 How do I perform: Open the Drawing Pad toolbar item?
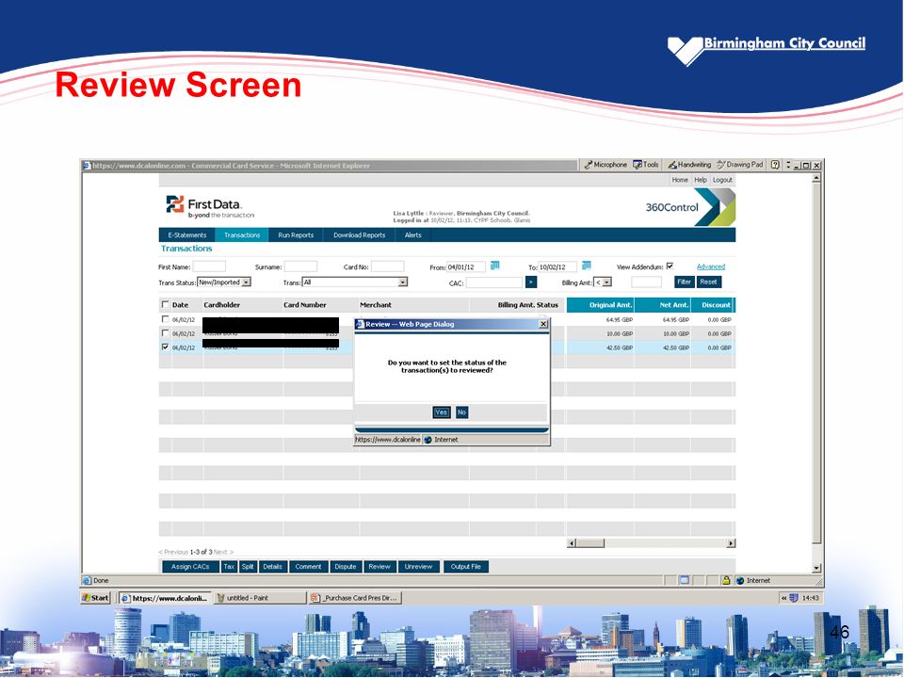pyautogui.click(x=740, y=165)
